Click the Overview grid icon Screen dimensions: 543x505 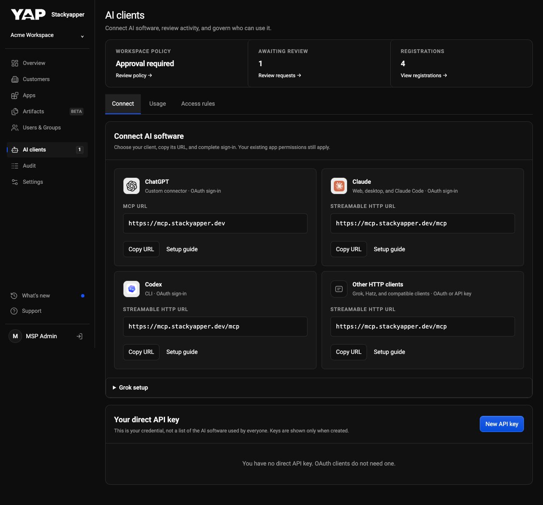[15, 63]
